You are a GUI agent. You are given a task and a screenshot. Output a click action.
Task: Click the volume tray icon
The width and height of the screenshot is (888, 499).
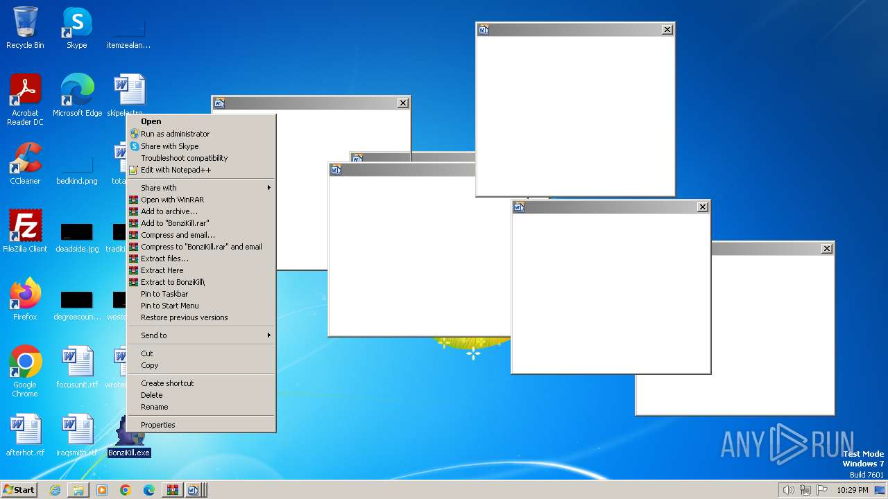pos(788,490)
